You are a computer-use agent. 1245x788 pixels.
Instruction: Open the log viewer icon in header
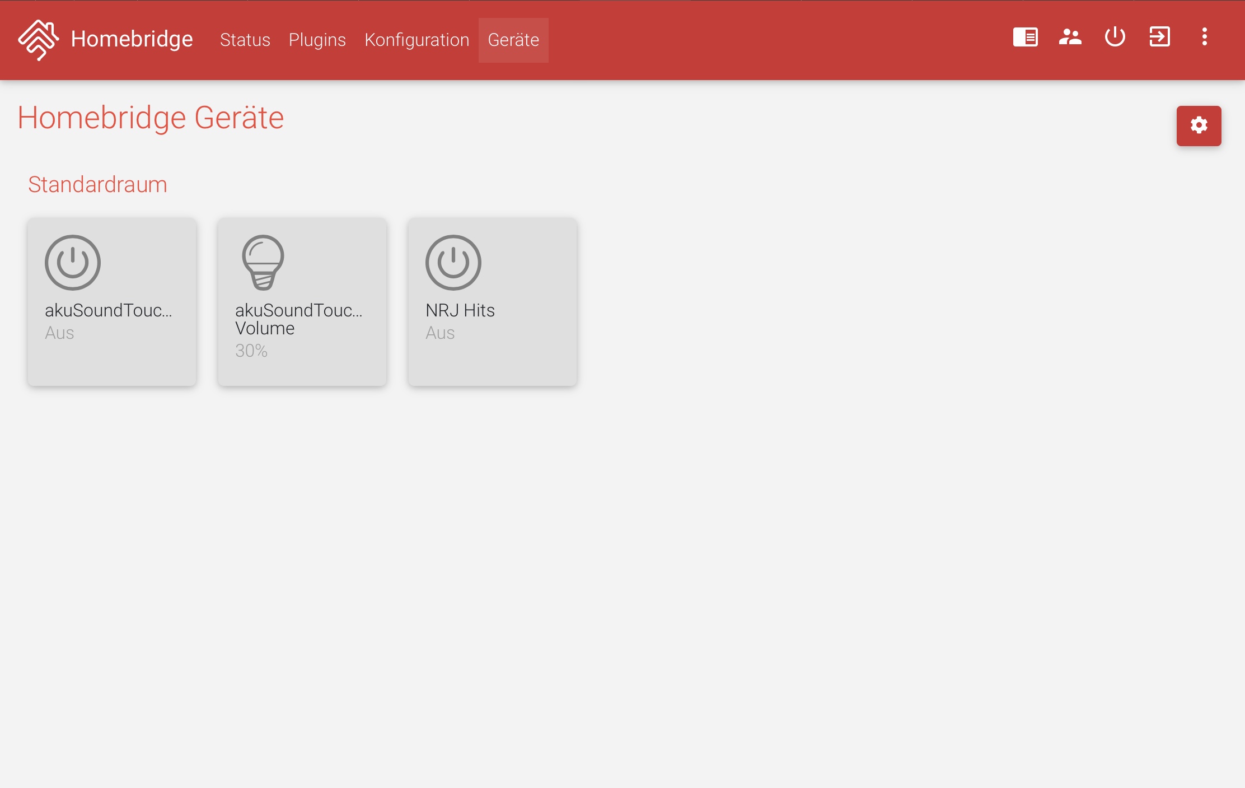[x=1025, y=38]
